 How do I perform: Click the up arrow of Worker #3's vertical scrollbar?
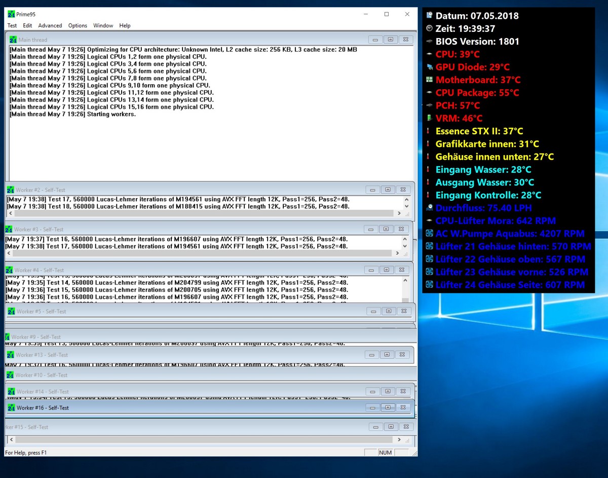coord(405,239)
